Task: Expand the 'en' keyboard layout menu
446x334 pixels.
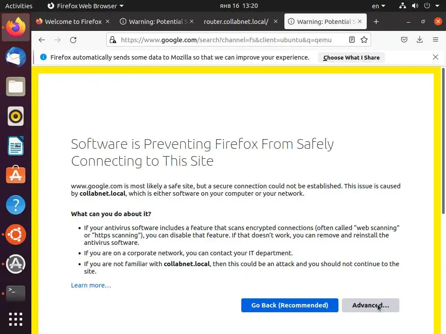Action: 378,6
